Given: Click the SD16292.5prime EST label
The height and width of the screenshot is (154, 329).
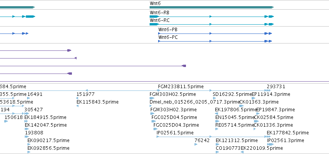Looking at the screenshot, I should click(232, 94).
